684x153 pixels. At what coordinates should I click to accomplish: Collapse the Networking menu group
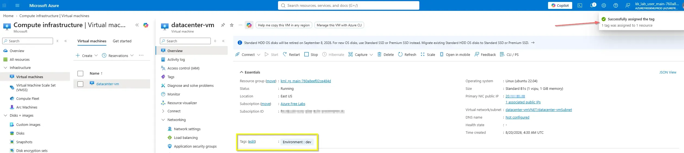[x=163, y=120]
